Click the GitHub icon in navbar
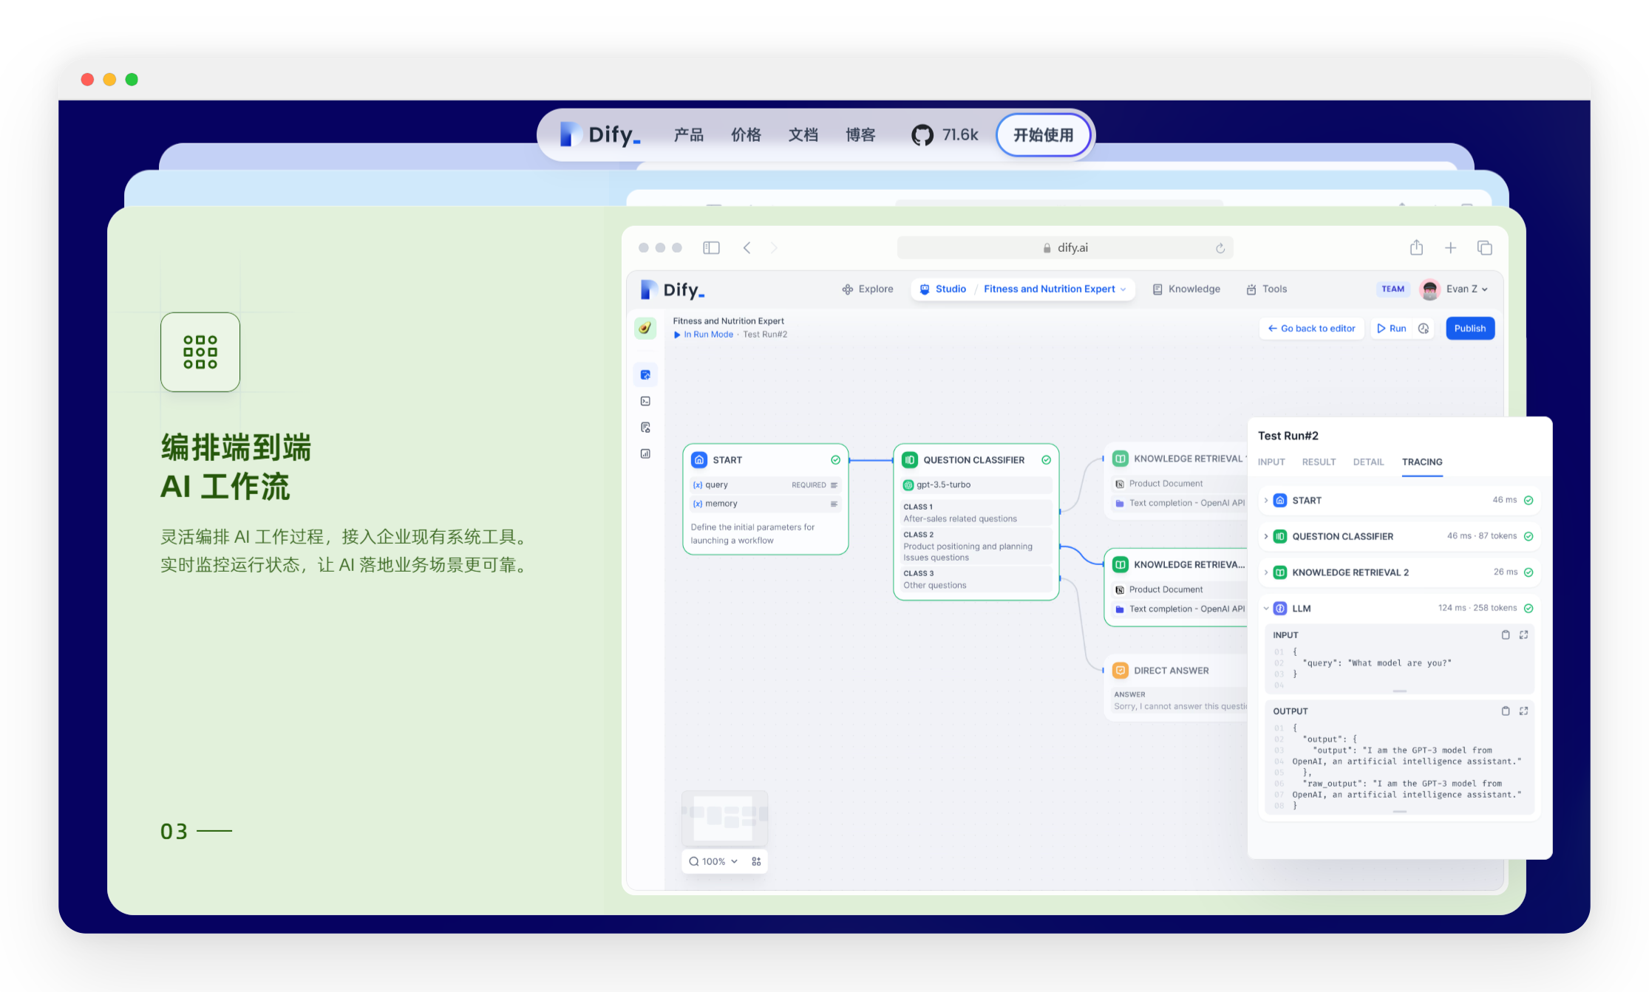This screenshot has width=1649, height=992. [922, 135]
